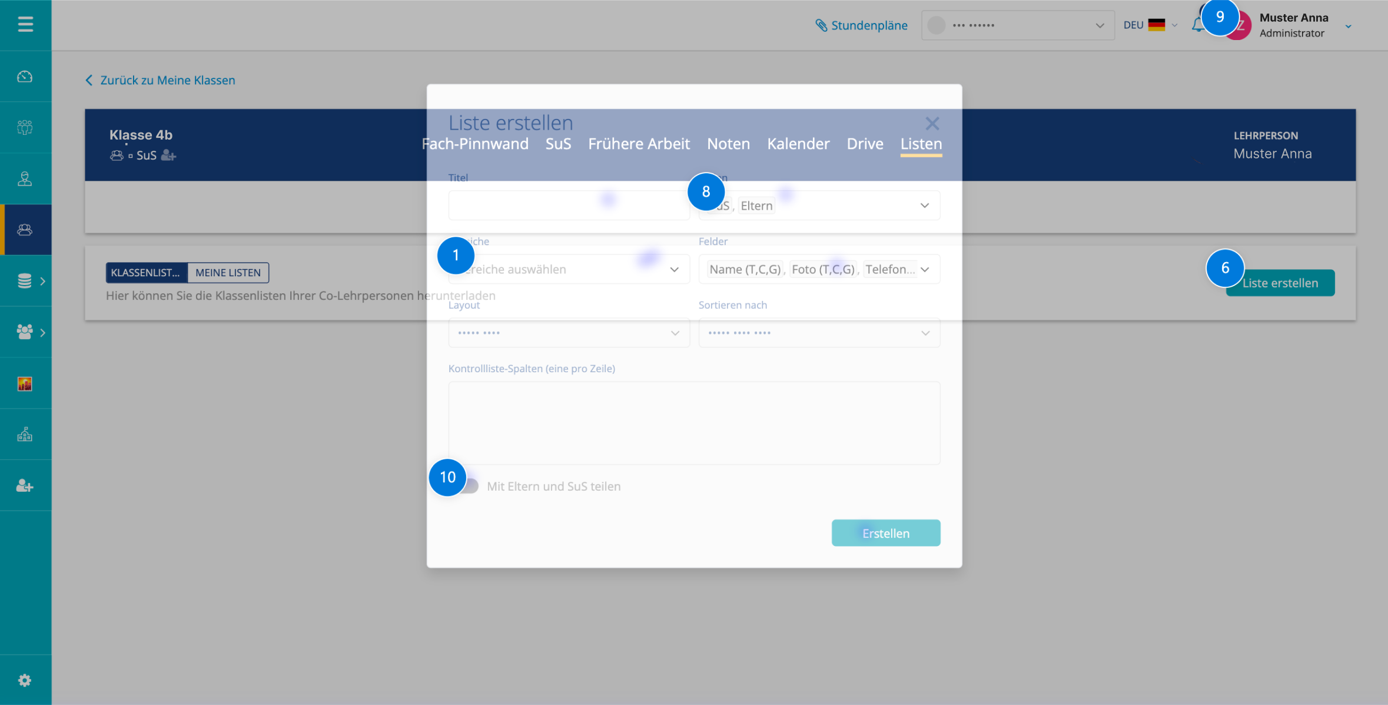Click the Muster Anna lehrperson name
This screenshot has height=705, width=1388.
1273,154
